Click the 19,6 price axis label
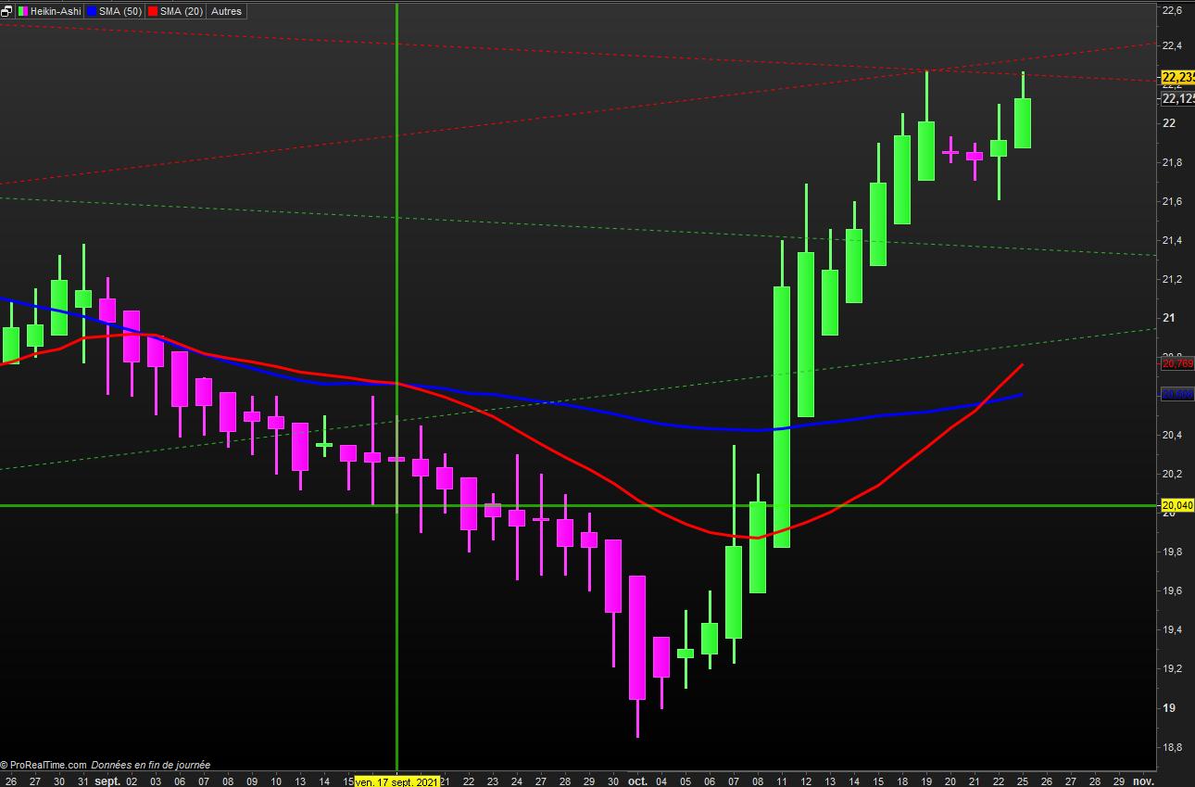Viewport: 1195px width, 787px height. click(1172, 590)
